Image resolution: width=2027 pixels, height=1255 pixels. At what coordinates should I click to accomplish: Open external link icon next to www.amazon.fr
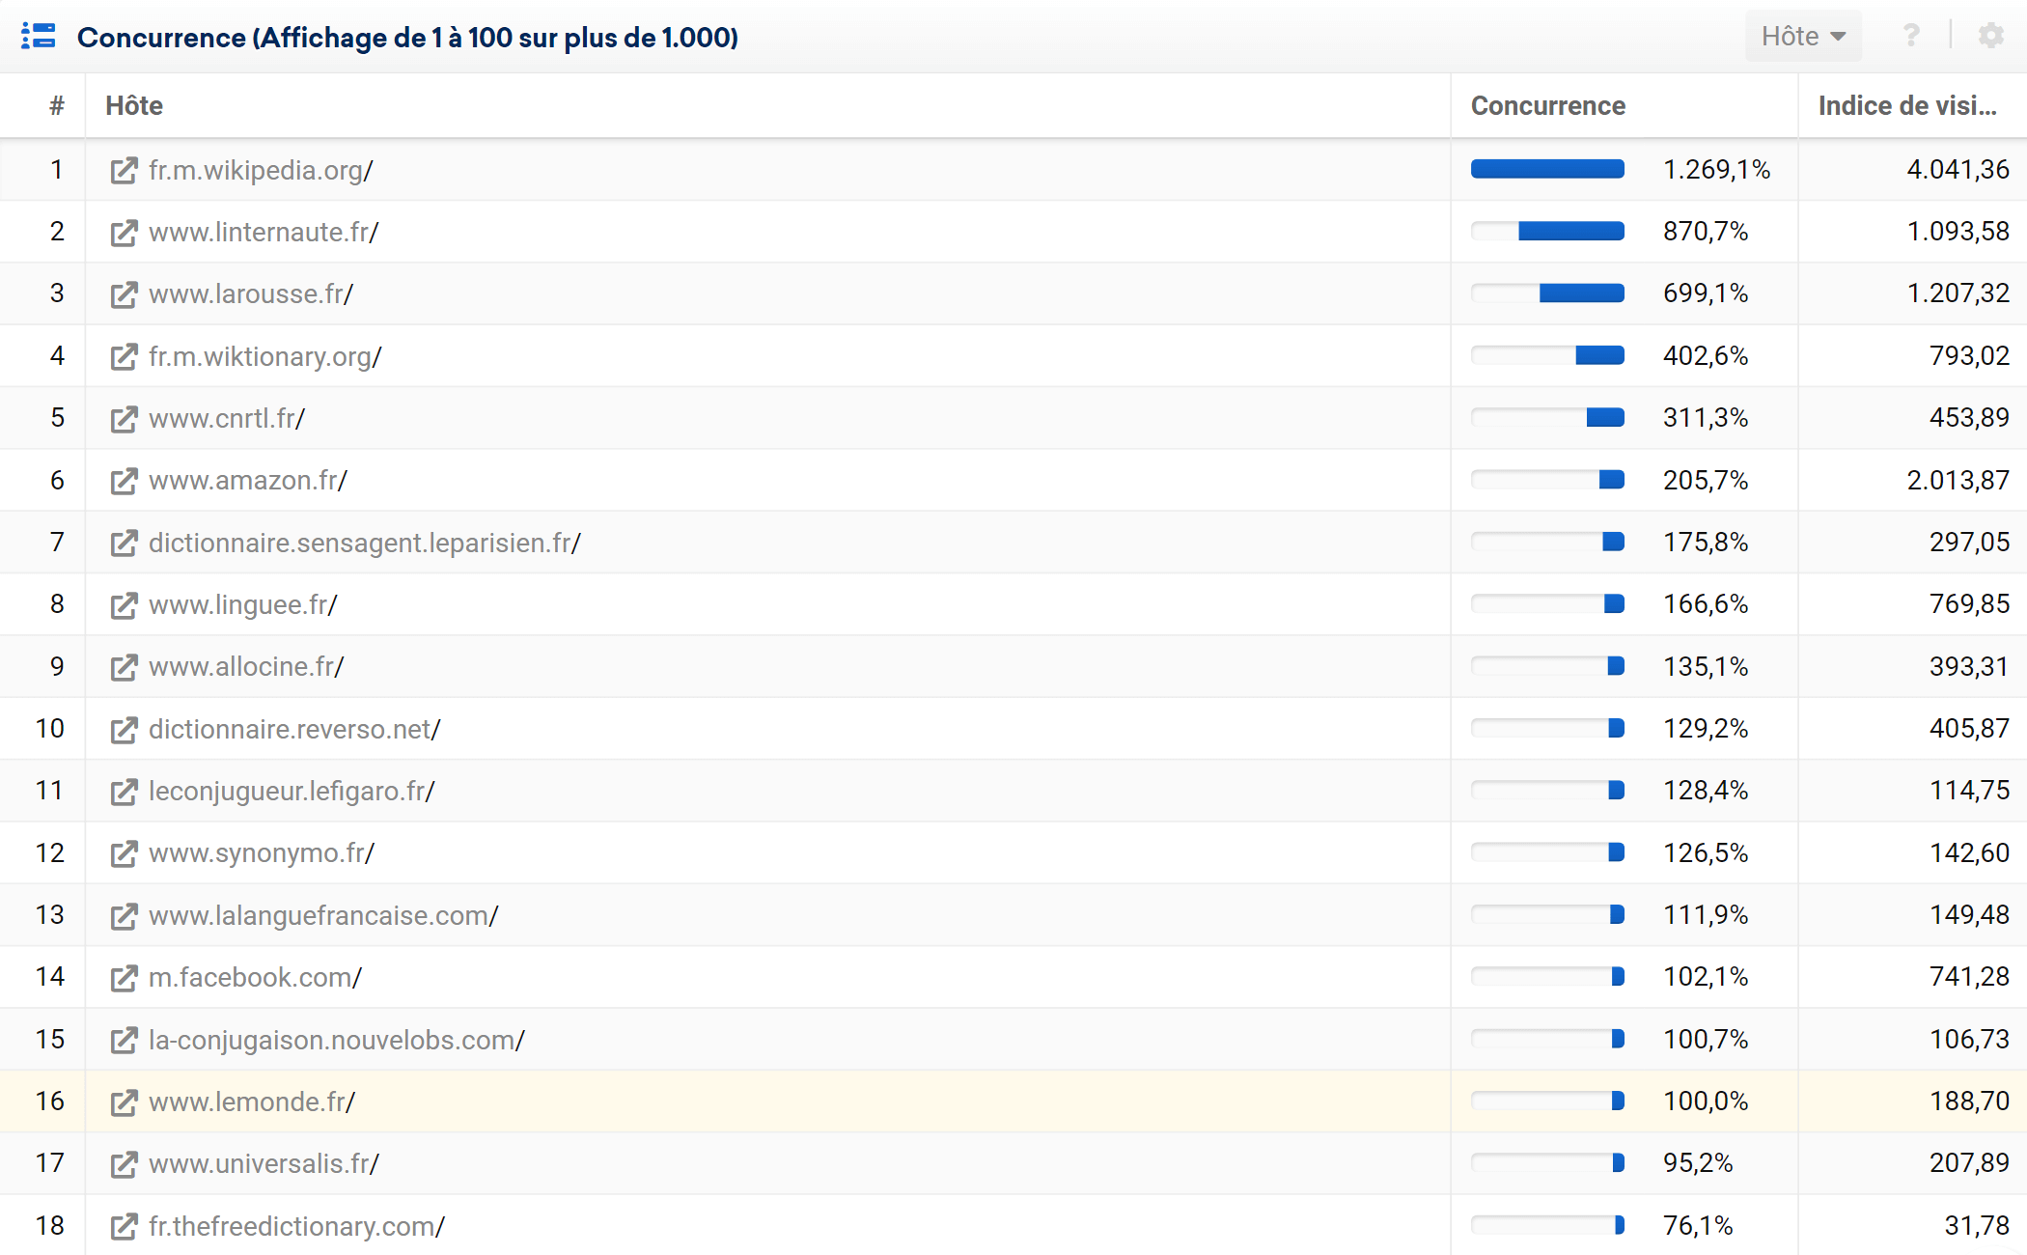click(124, 481)
